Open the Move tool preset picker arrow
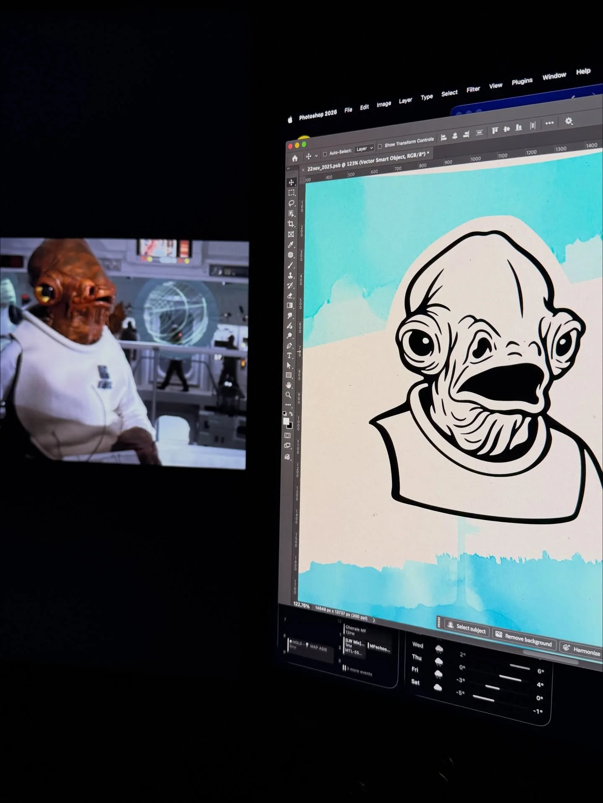Viewport: 603px width, 803px height. tap(316, 155)
